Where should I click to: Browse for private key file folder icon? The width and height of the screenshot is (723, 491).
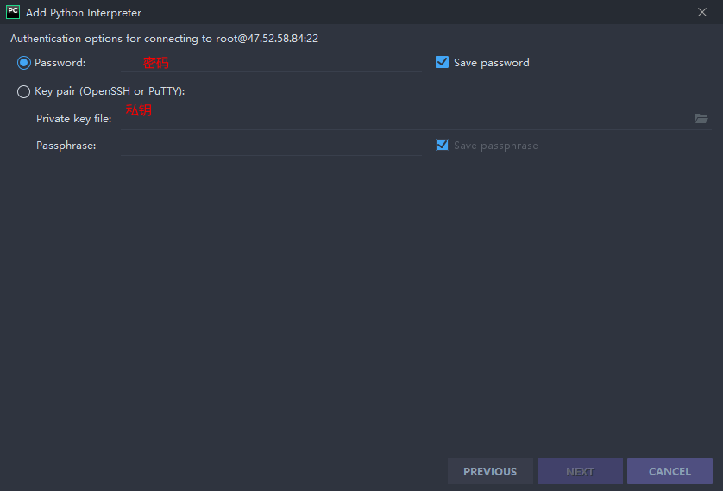701,119
